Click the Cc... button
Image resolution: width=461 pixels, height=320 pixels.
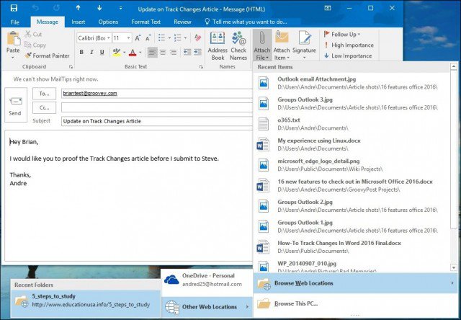point(44,107)
